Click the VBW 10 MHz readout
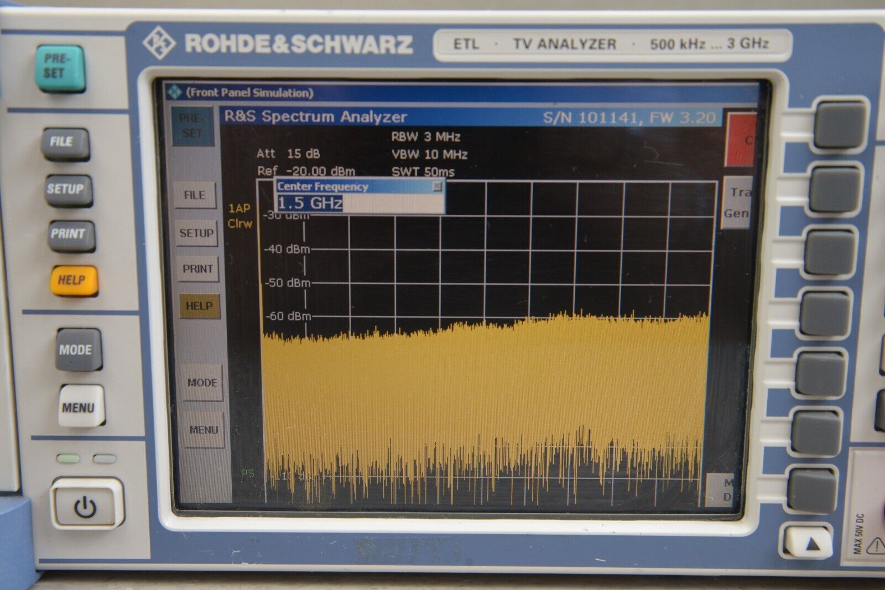Screen dimensions: 885x590 tap(430, 154)
